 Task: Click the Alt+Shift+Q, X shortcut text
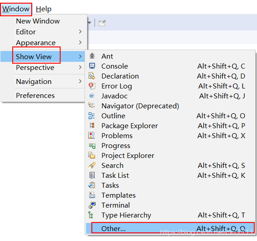[x=221, y=136]
